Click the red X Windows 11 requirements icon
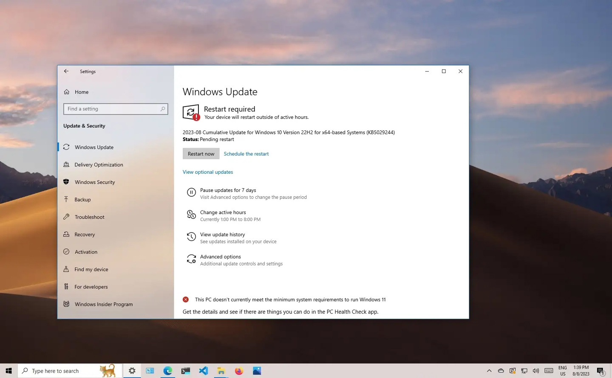Screen dimensions: 612x378 coord(186,299)
